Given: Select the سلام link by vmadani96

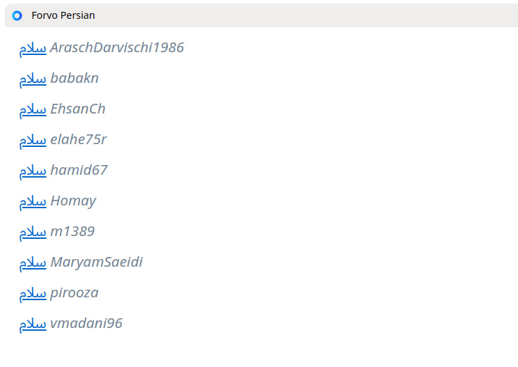Looking at the screenshot, I should [33, 324].
